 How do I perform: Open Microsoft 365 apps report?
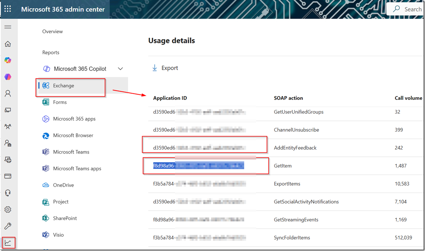pos(74,119)
